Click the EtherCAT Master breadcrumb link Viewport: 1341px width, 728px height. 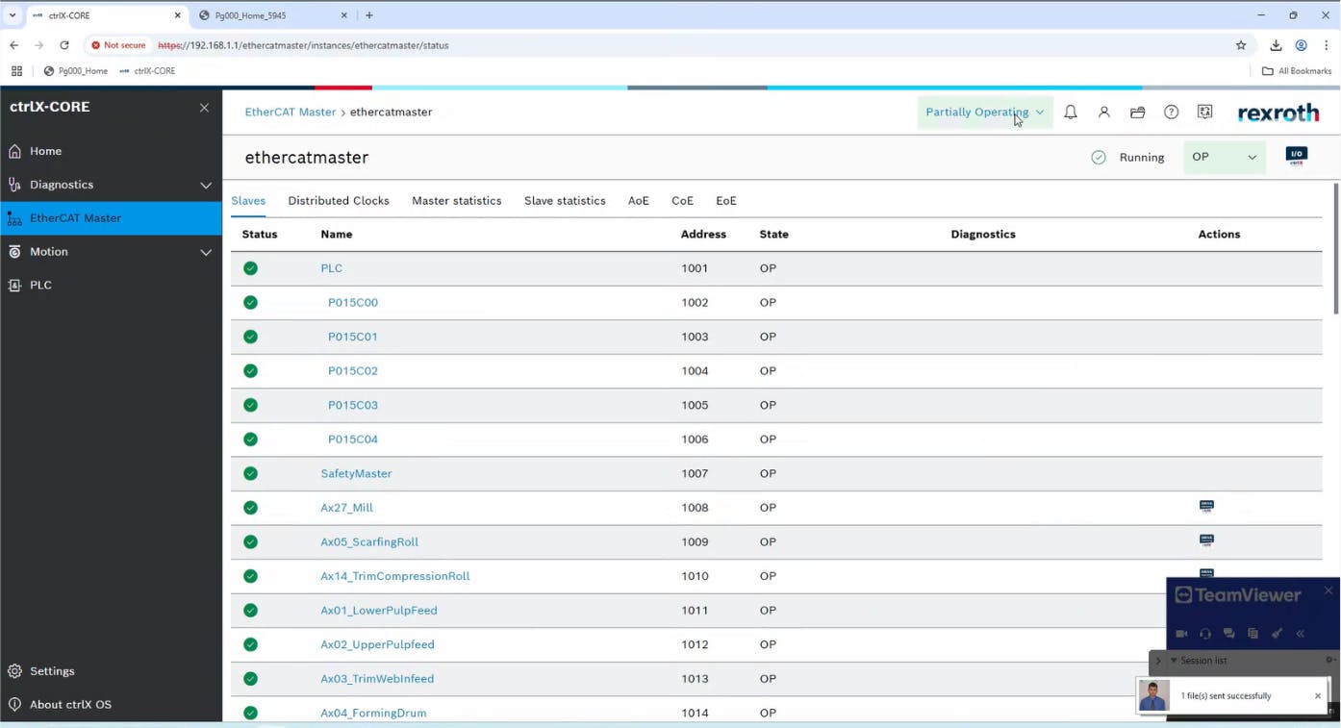tap(290, 113)
